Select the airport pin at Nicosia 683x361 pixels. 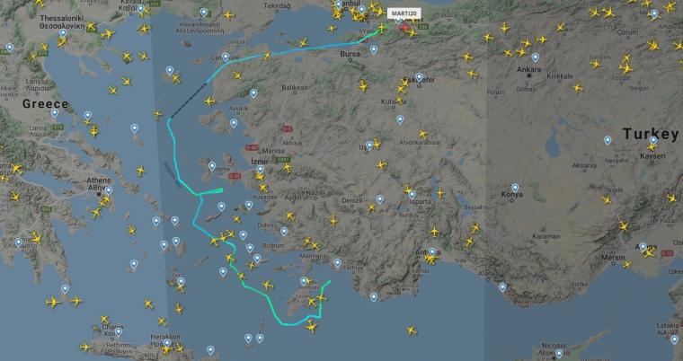click(x=559, y=353)
